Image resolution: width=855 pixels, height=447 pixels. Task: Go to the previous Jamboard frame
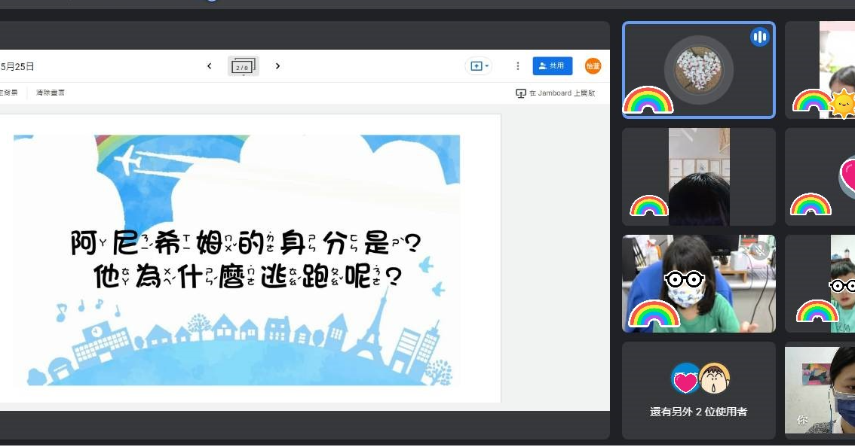pyautogui.click(x=210, y=66)
